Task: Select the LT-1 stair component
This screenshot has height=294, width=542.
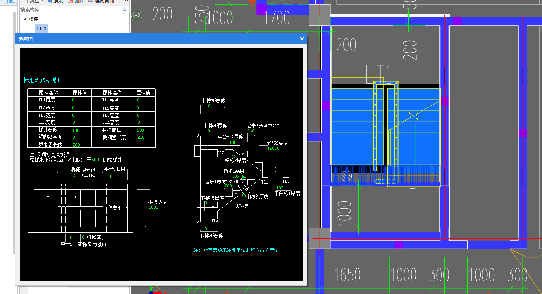Action: pyautogui.click(x=41, y=28)
